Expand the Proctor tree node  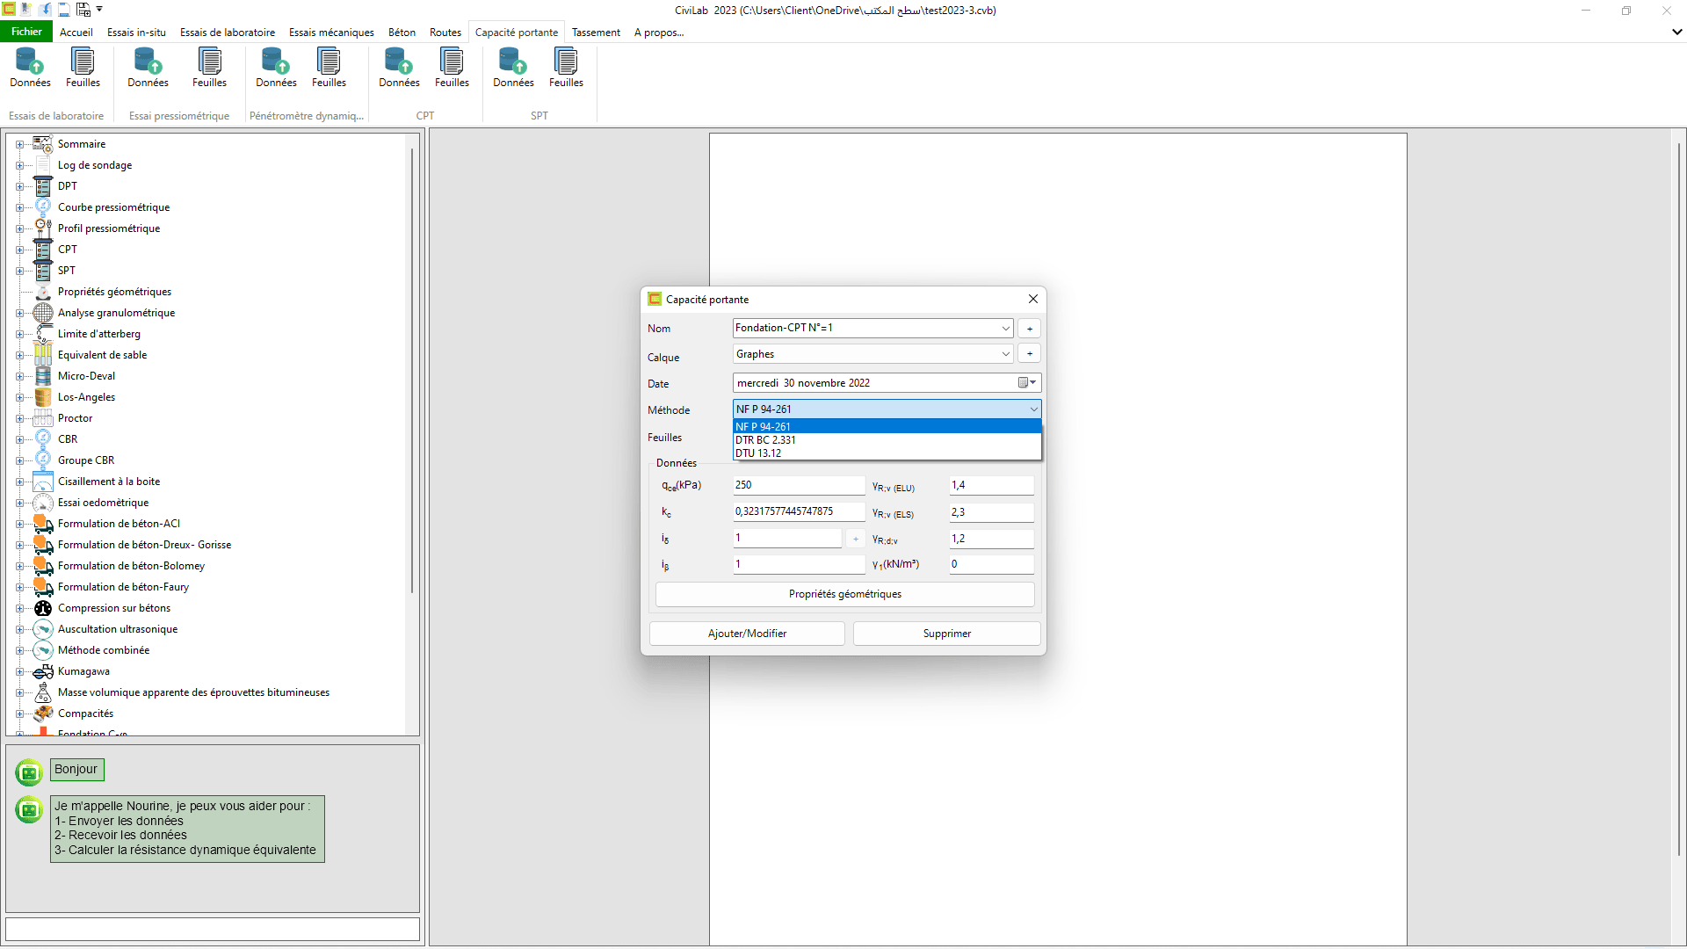pos(19,418)
